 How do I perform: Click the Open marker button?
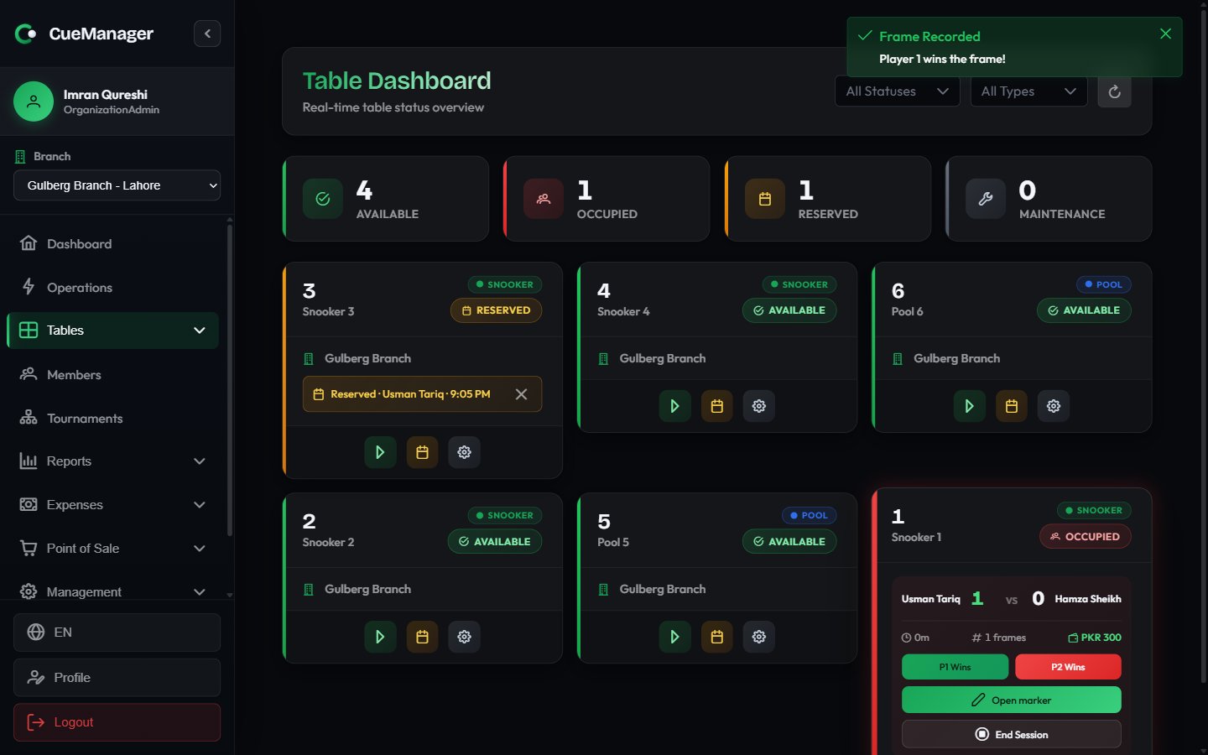click(1011, 700)
